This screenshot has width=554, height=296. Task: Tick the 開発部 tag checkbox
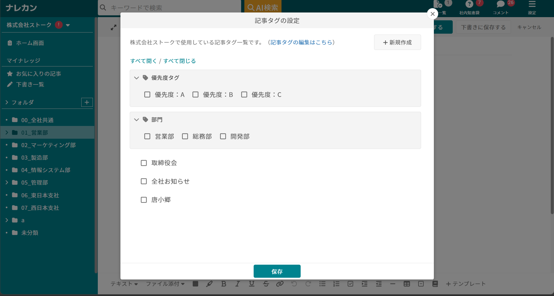[x=223, y=136]
